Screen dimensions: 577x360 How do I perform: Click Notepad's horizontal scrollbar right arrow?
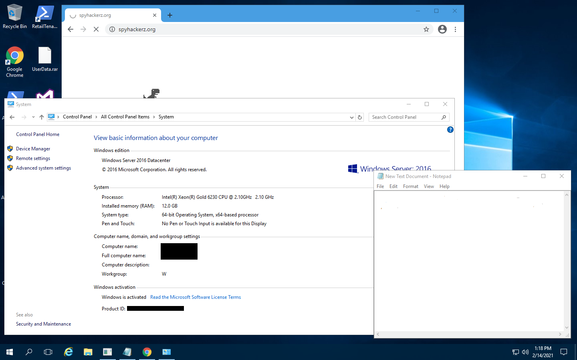pyautogui.click(x=560, y=334)
